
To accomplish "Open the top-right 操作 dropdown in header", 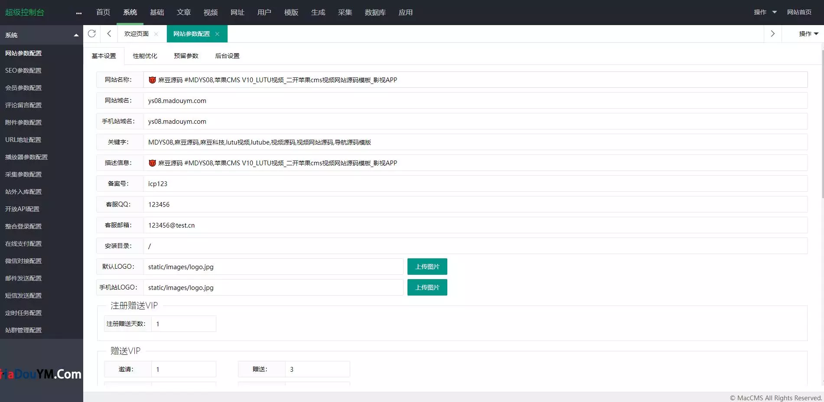I will pos(765,12).
